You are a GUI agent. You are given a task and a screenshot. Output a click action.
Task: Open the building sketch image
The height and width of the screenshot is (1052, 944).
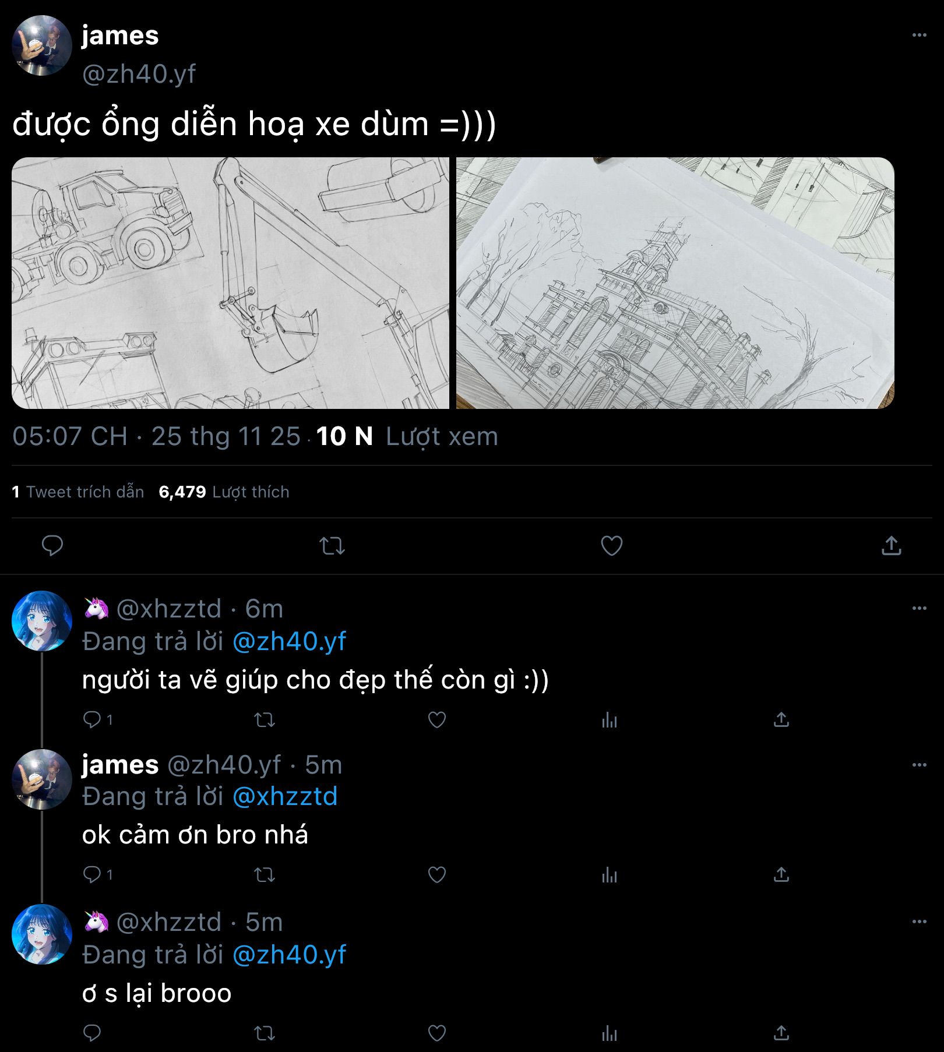(x=675, y=283)
